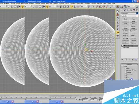Expand the UVW Mapping sub-object tree

pyautogui.click(x=124, y=46)
